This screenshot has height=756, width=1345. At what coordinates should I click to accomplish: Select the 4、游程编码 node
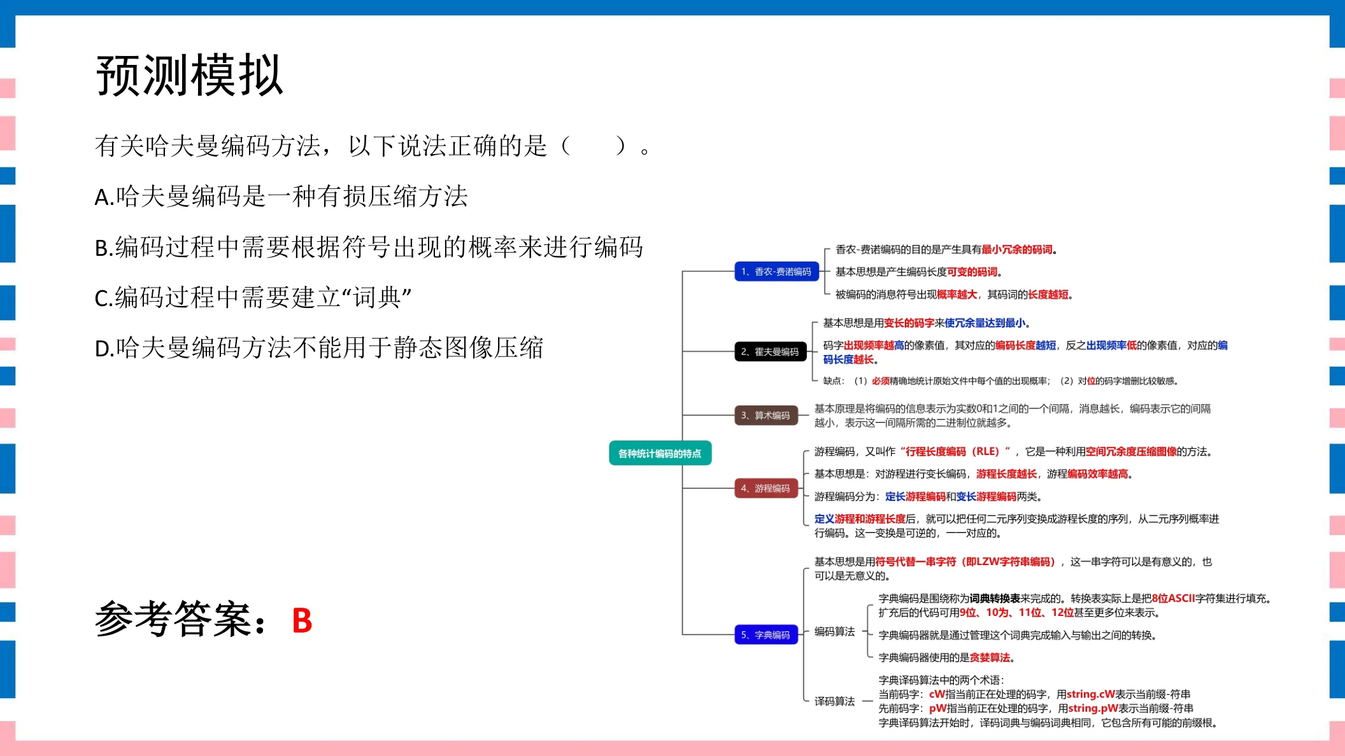click(765, 489)
